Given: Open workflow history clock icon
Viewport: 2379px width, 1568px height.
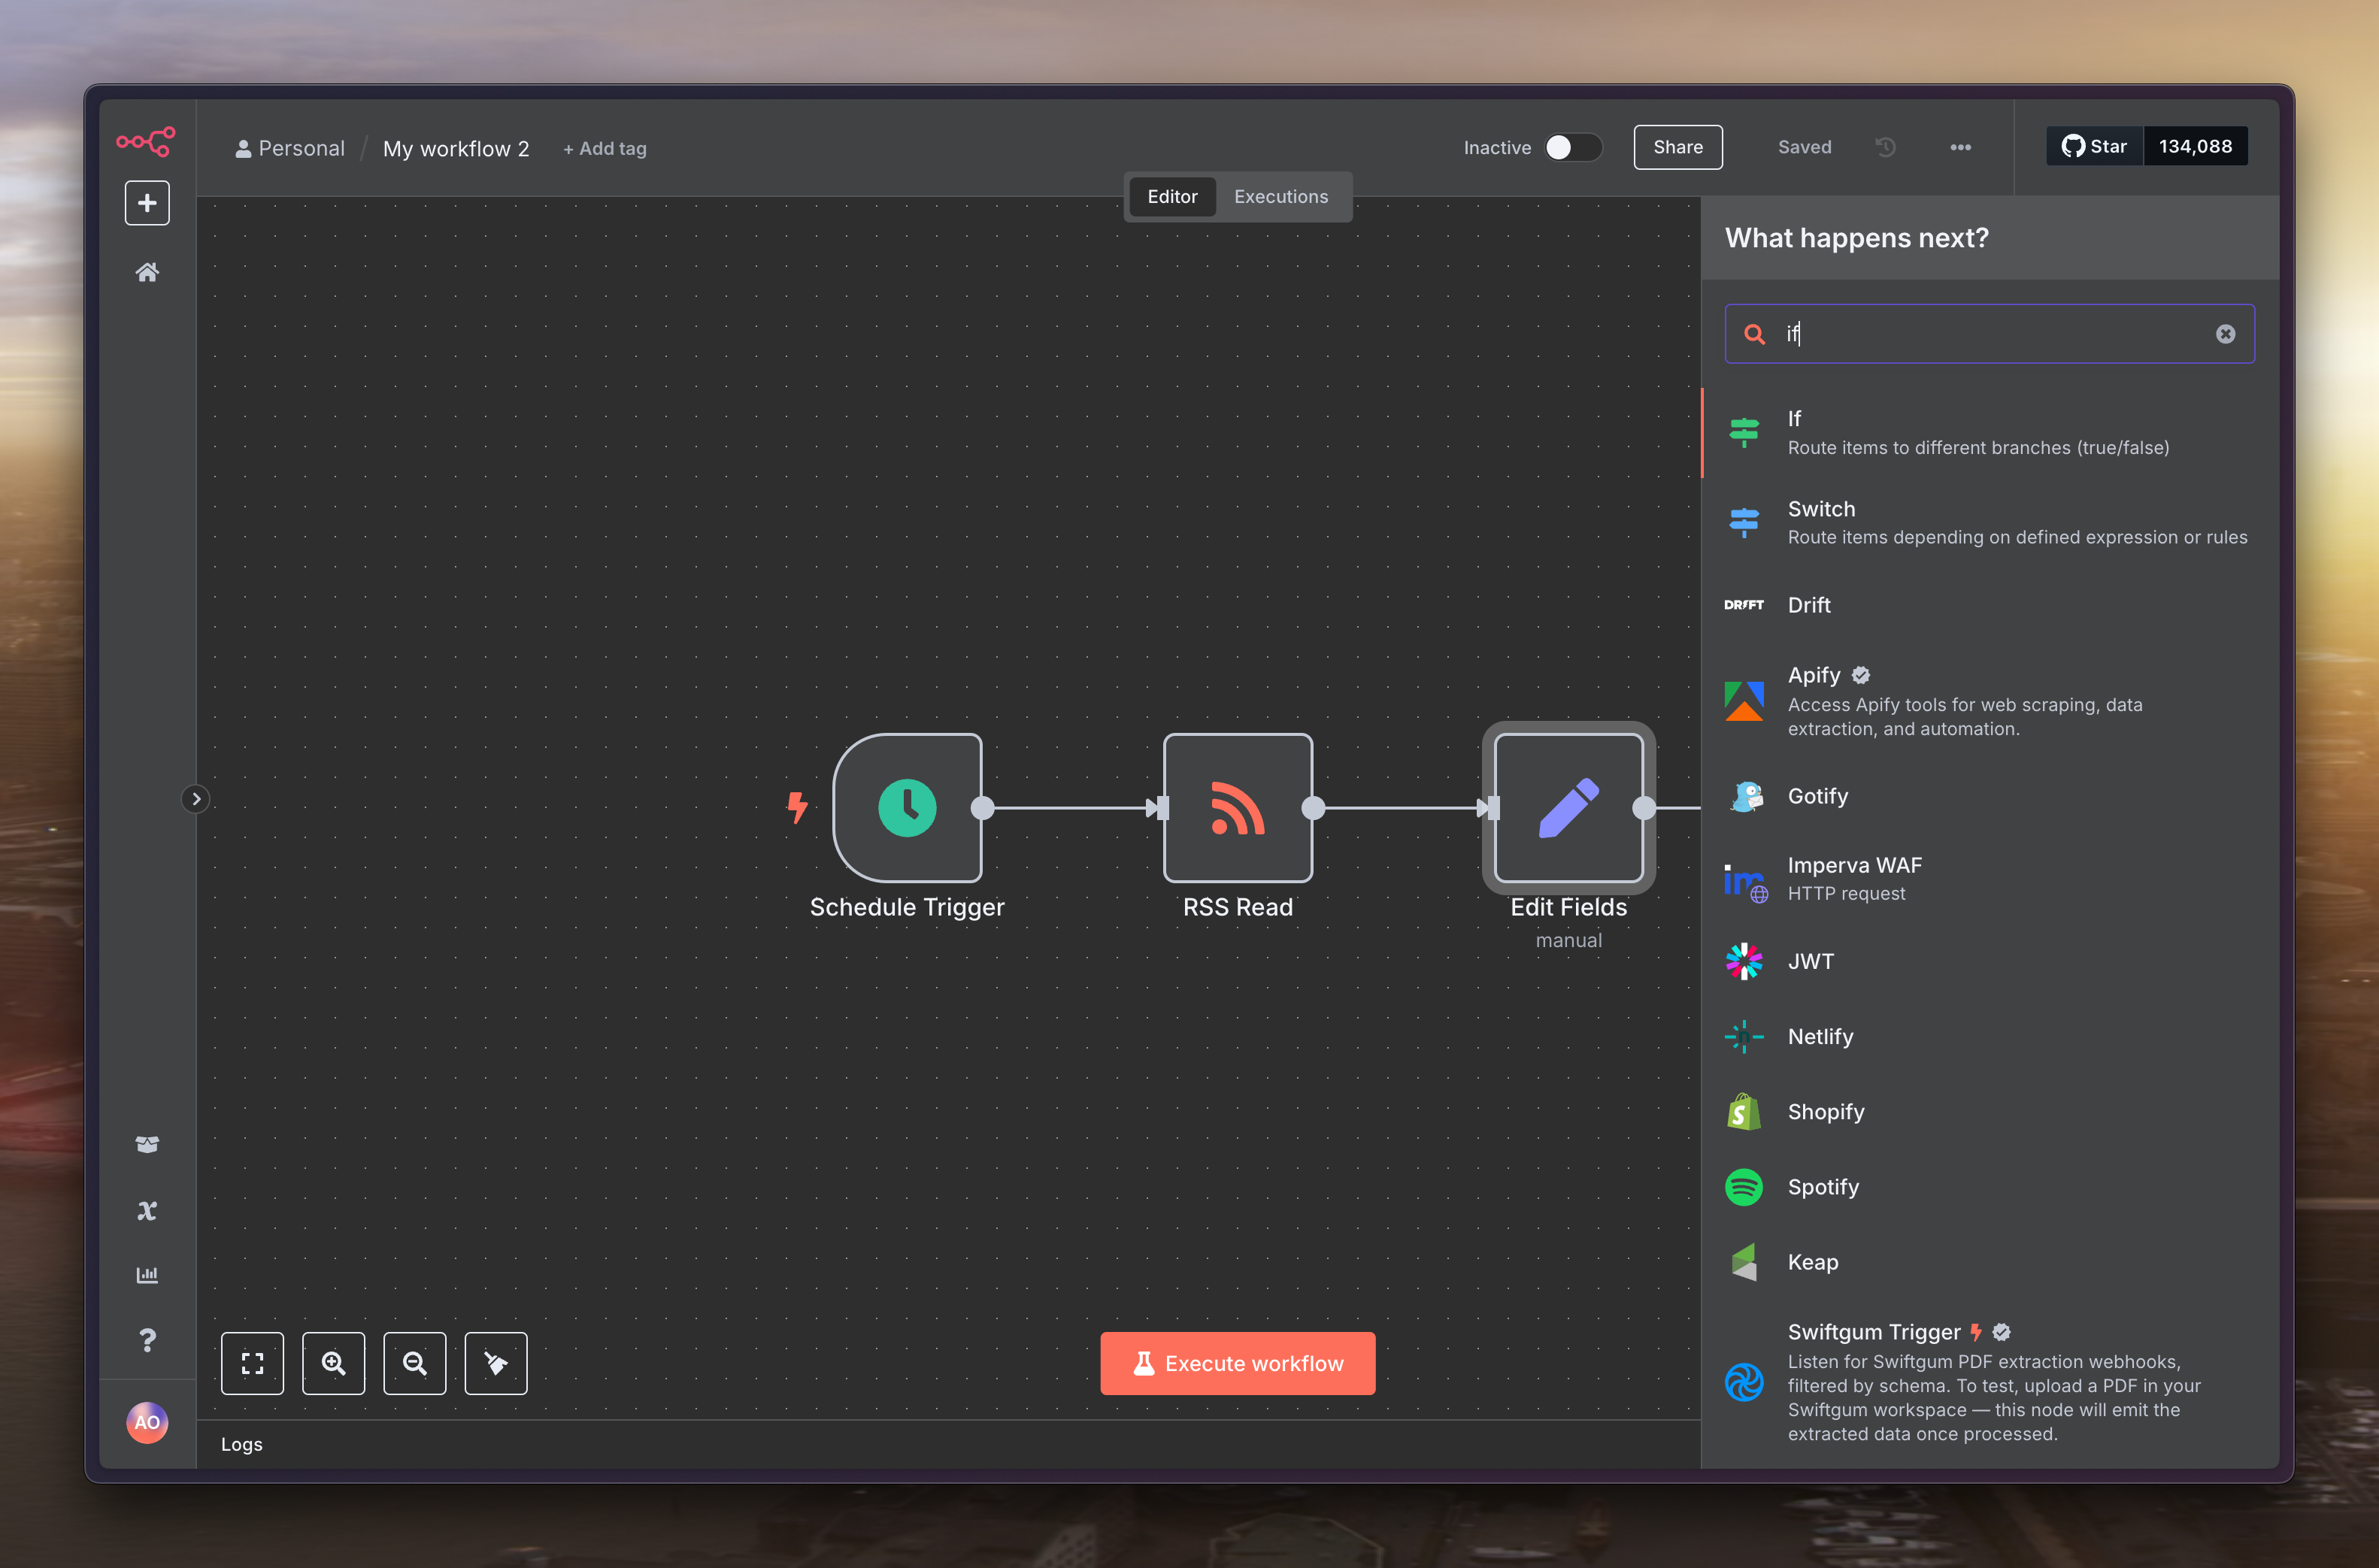Looking at the screenshot, I should coord(1885,147).
